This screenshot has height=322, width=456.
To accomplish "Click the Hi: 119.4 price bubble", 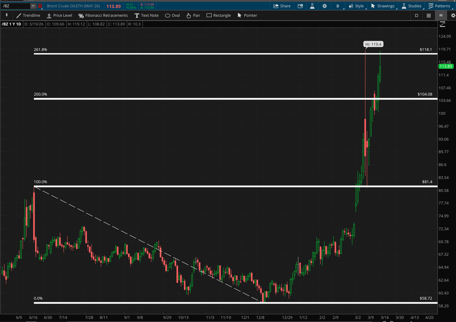I will 373,44.
